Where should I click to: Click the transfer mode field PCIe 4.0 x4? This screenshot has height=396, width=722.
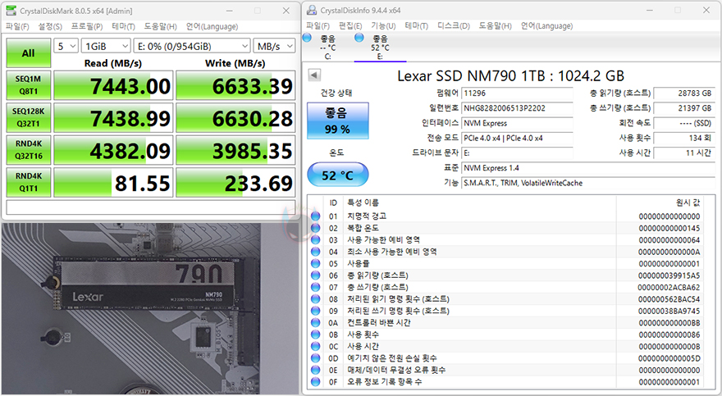pos(517,138)
